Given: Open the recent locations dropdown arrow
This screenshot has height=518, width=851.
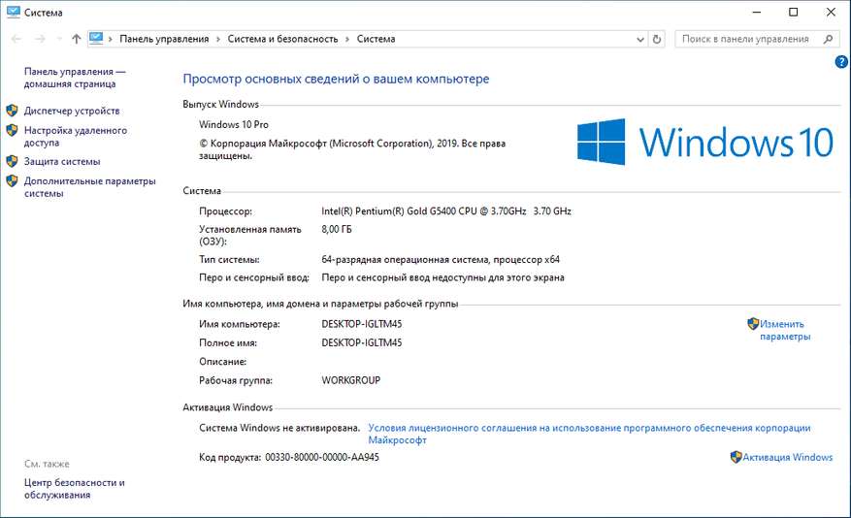Looking at the screenshot, I should pyautogui.click(x=59, y=39).
